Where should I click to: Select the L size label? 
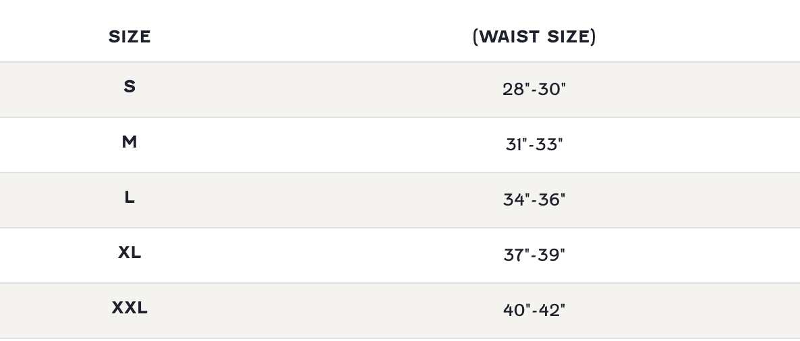(130, 197)
